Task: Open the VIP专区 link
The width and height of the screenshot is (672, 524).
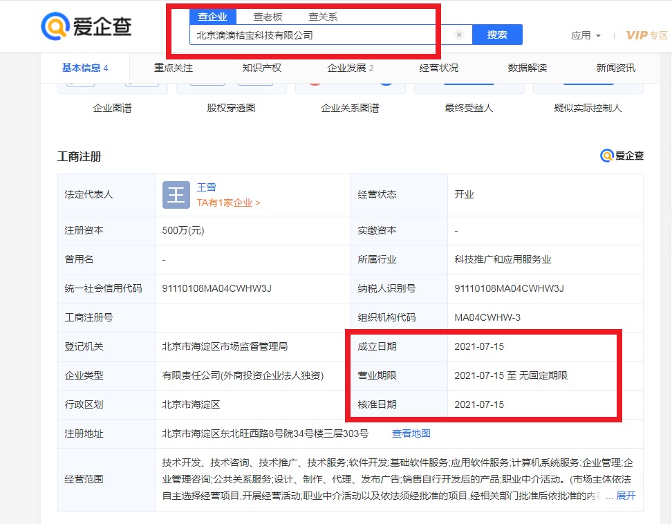Action: tap(646, 35)
